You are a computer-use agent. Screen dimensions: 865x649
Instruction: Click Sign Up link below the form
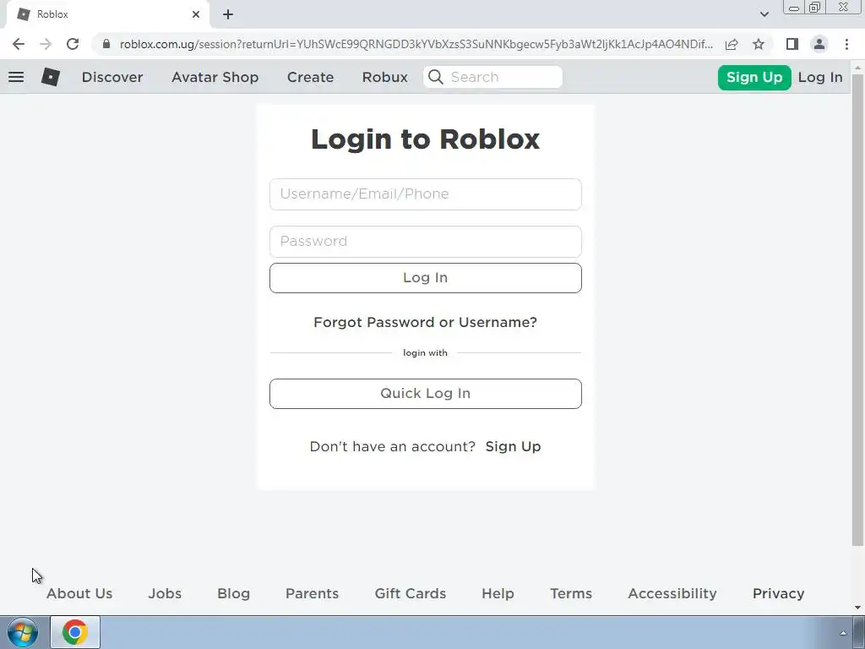click(x=513, y=446)
